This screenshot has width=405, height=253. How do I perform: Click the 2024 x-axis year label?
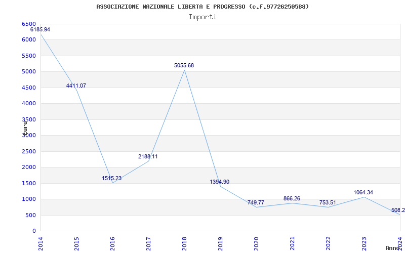pos(399,244)
